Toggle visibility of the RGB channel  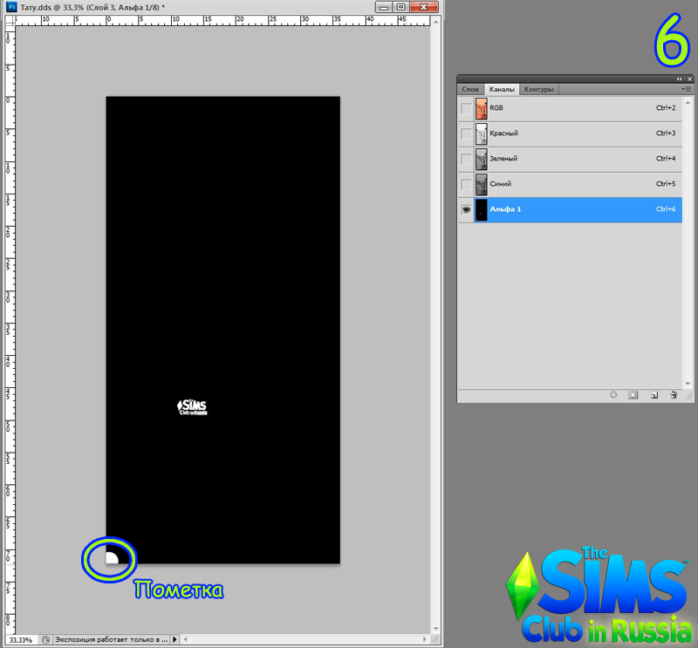(x=466, y=108)
